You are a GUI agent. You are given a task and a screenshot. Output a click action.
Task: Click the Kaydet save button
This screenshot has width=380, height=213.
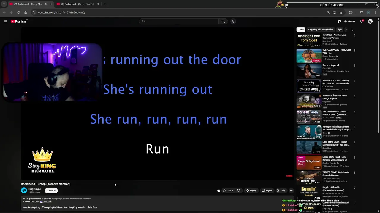[267, 191]
